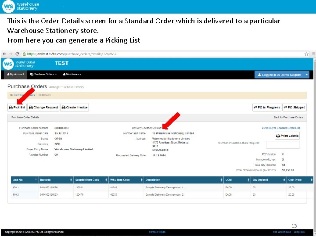
Task: Sort by Barcode column
Action: pos(56,180)
